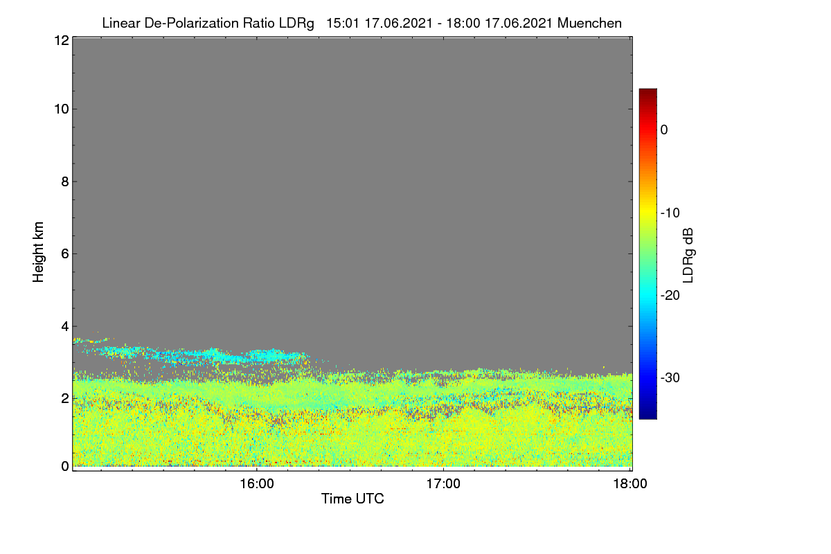The width and height of the screenshot is (831, 554).
Task: Select the LDRg dB colorbar title
Action: [688, 255]
